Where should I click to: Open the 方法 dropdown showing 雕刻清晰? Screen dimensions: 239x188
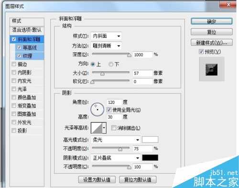pos(106,46)
